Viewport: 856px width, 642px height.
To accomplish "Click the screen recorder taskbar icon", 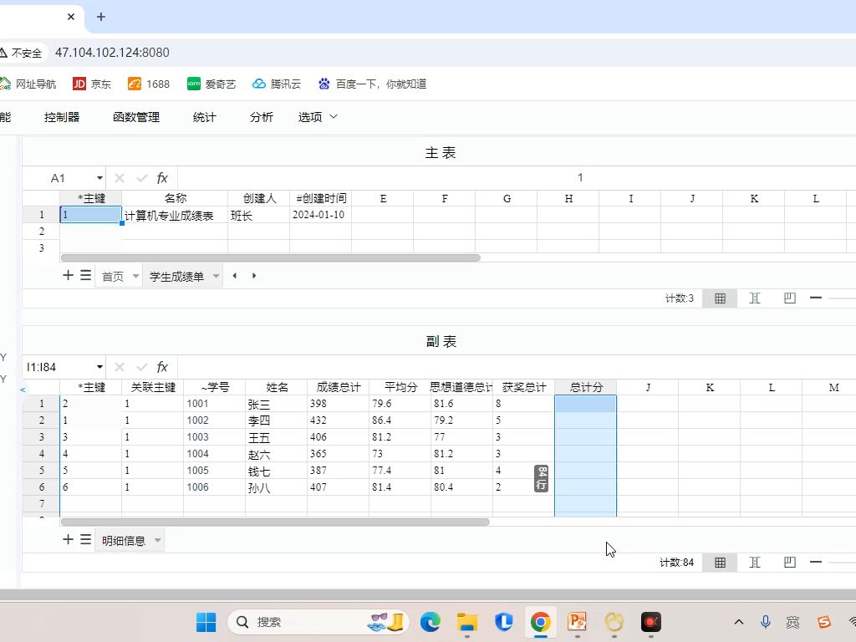I will (650, 622).
